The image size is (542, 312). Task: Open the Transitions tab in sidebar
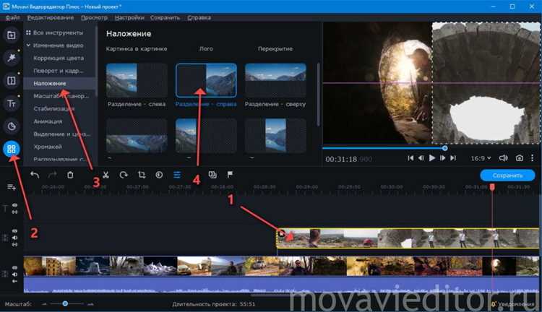(x=12, y=80)
